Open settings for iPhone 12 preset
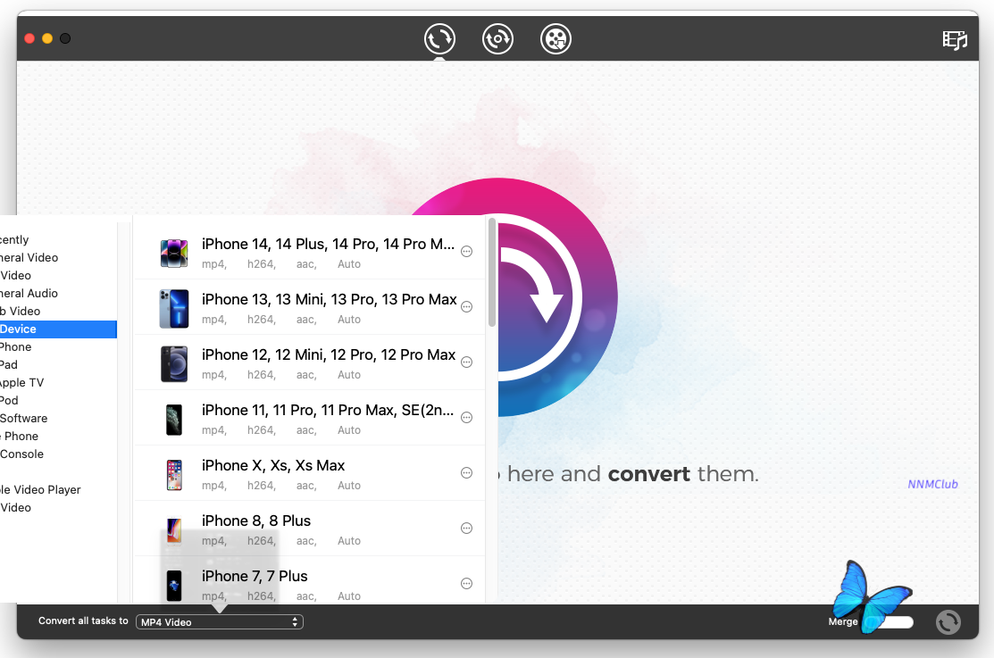 coord(466,362)
